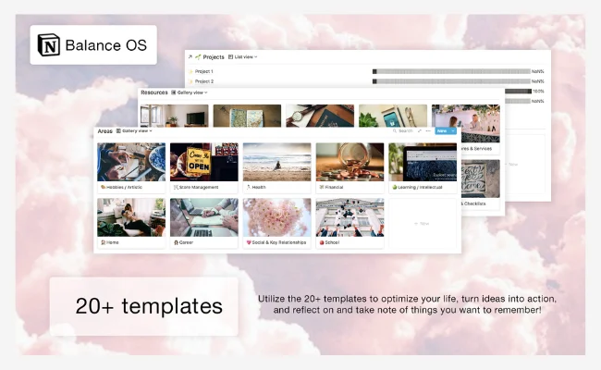Click the Project 2 progress bar

pos(451,81)
